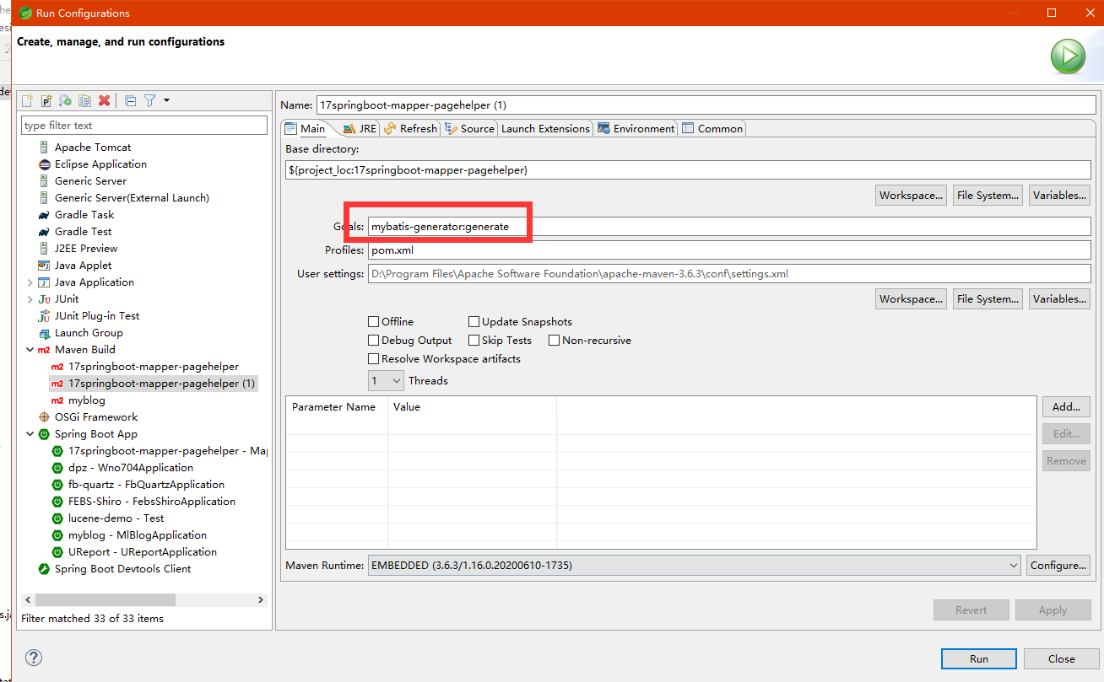
Task: Click the help question mark icon
Action: [34, 658]
